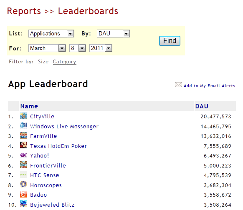Click the App Leaderboard heading
The width and height of the screenshot is (243, 210).
point(48,84)
